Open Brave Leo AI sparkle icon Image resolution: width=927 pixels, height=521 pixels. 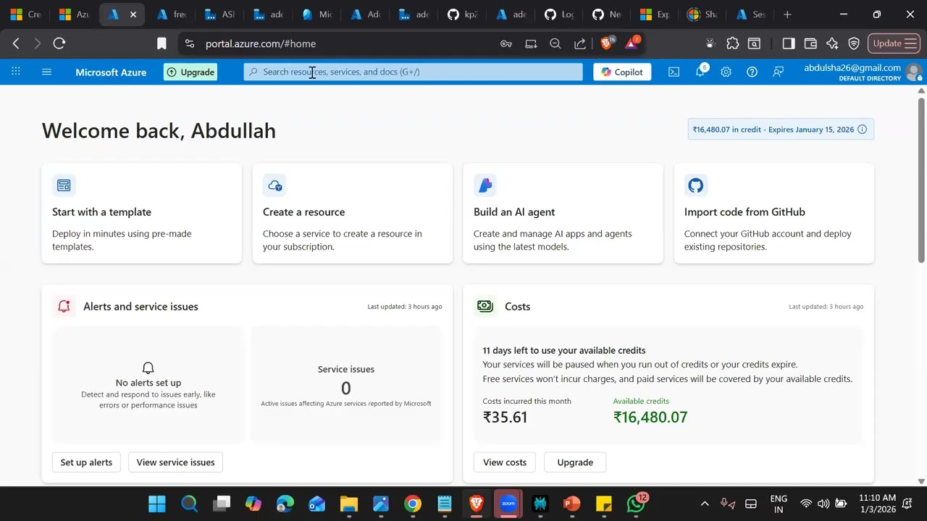[x=832, y=43]
